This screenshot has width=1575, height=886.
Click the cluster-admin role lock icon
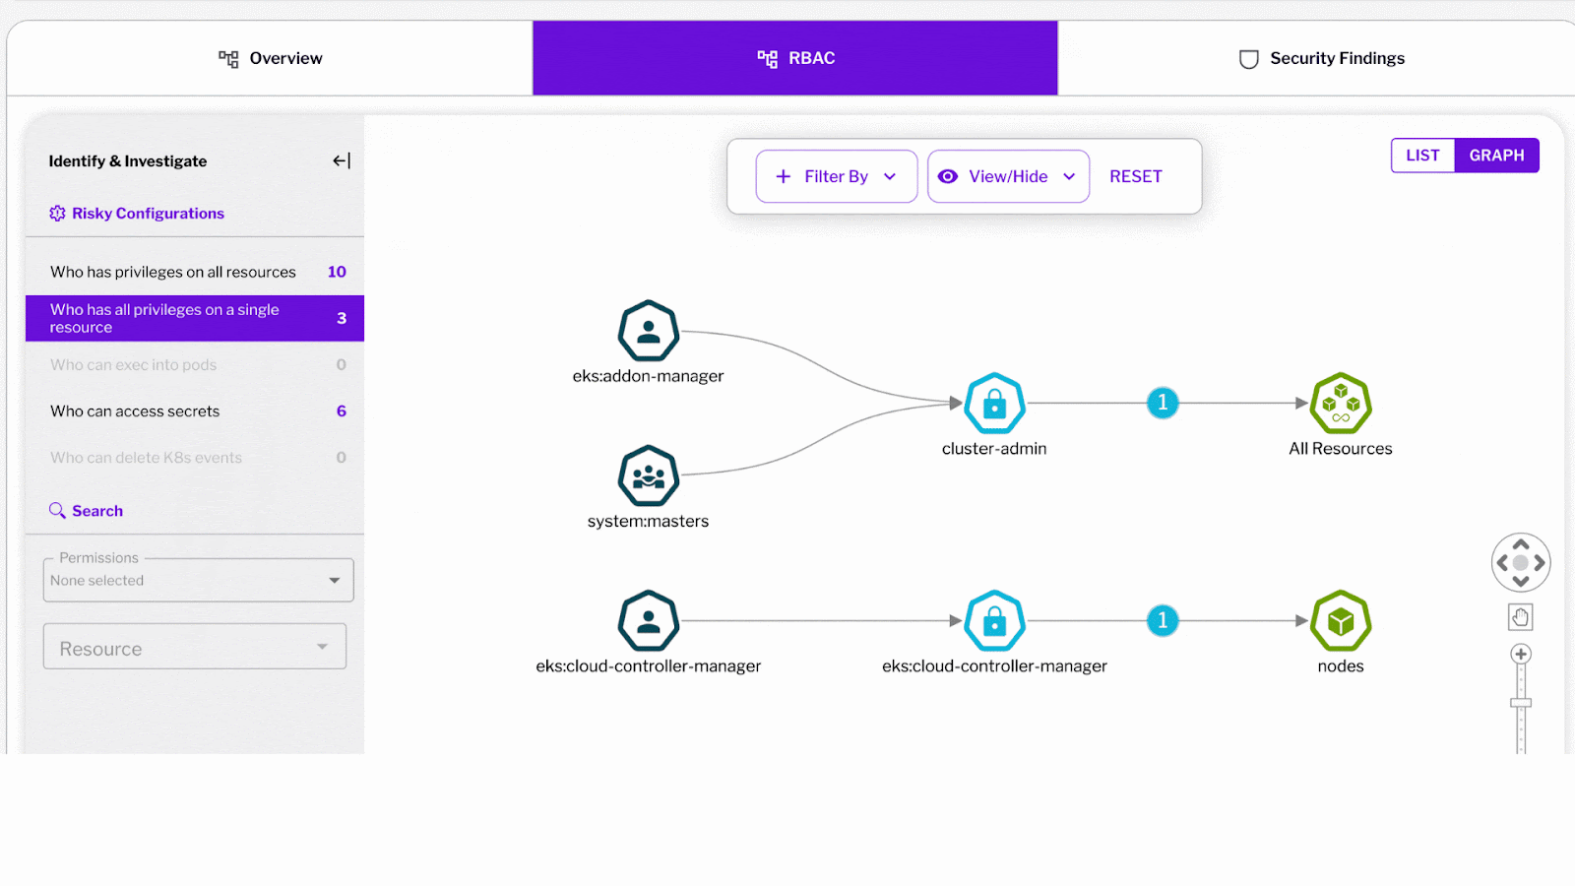click(994, 404)
